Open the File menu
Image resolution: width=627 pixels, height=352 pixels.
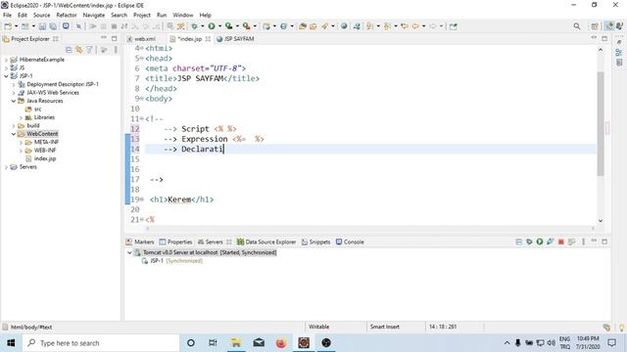click(7, 16)
